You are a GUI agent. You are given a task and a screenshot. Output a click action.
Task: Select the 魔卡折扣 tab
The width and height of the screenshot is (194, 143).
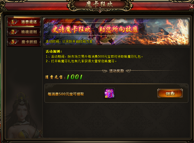click(x=24, y=42)
